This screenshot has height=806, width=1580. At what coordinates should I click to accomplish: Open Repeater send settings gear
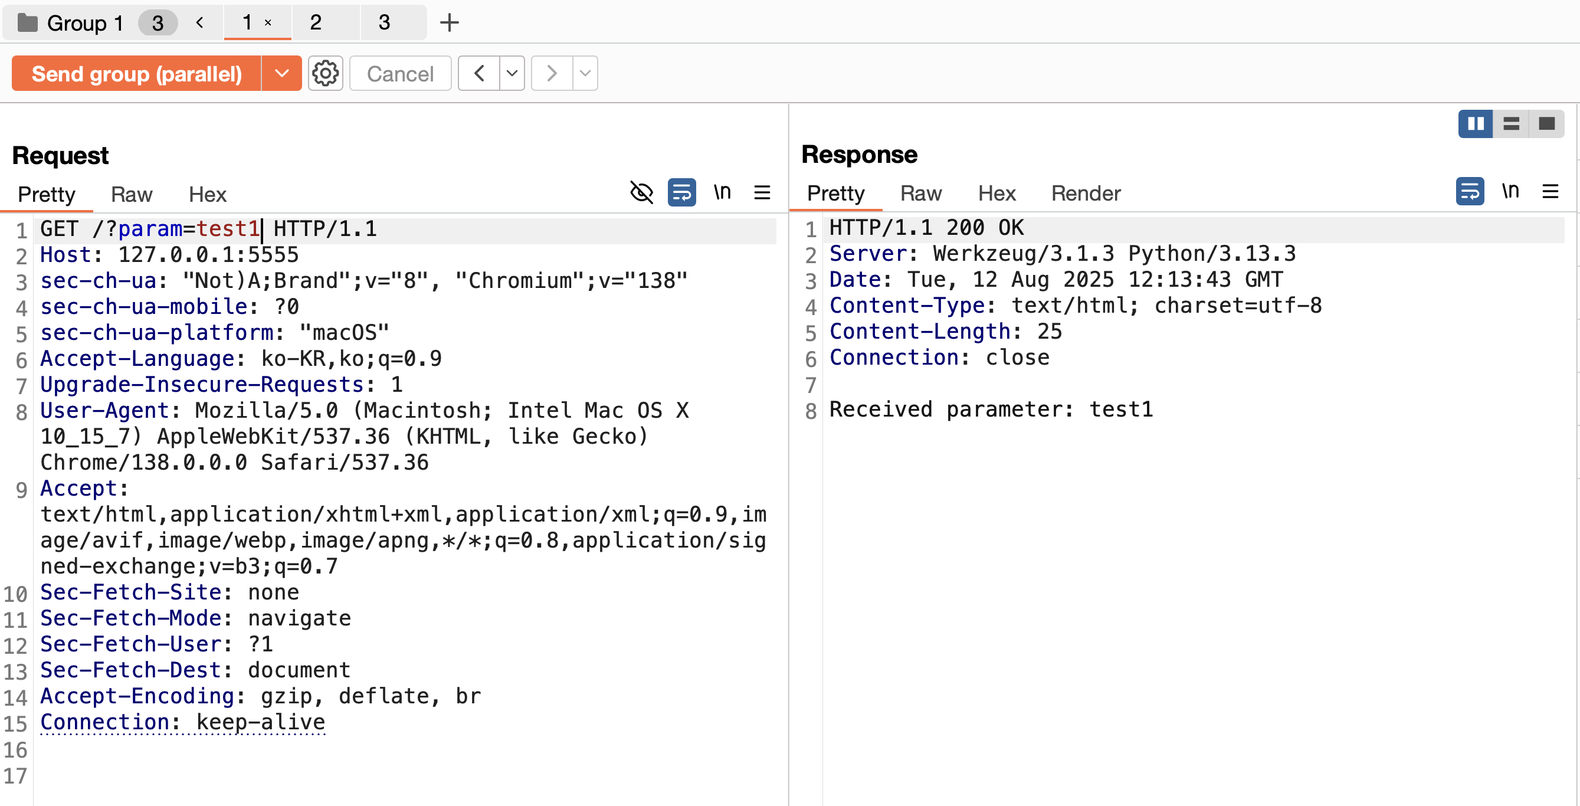coord(325,74)
